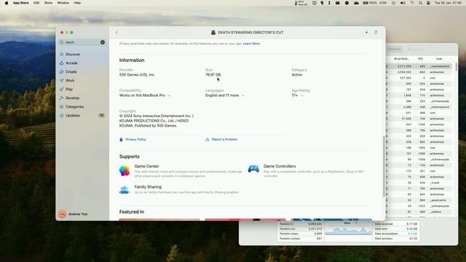Open the Store menu
The height and width of the screenshot is (262, 466).
[48, 3]
